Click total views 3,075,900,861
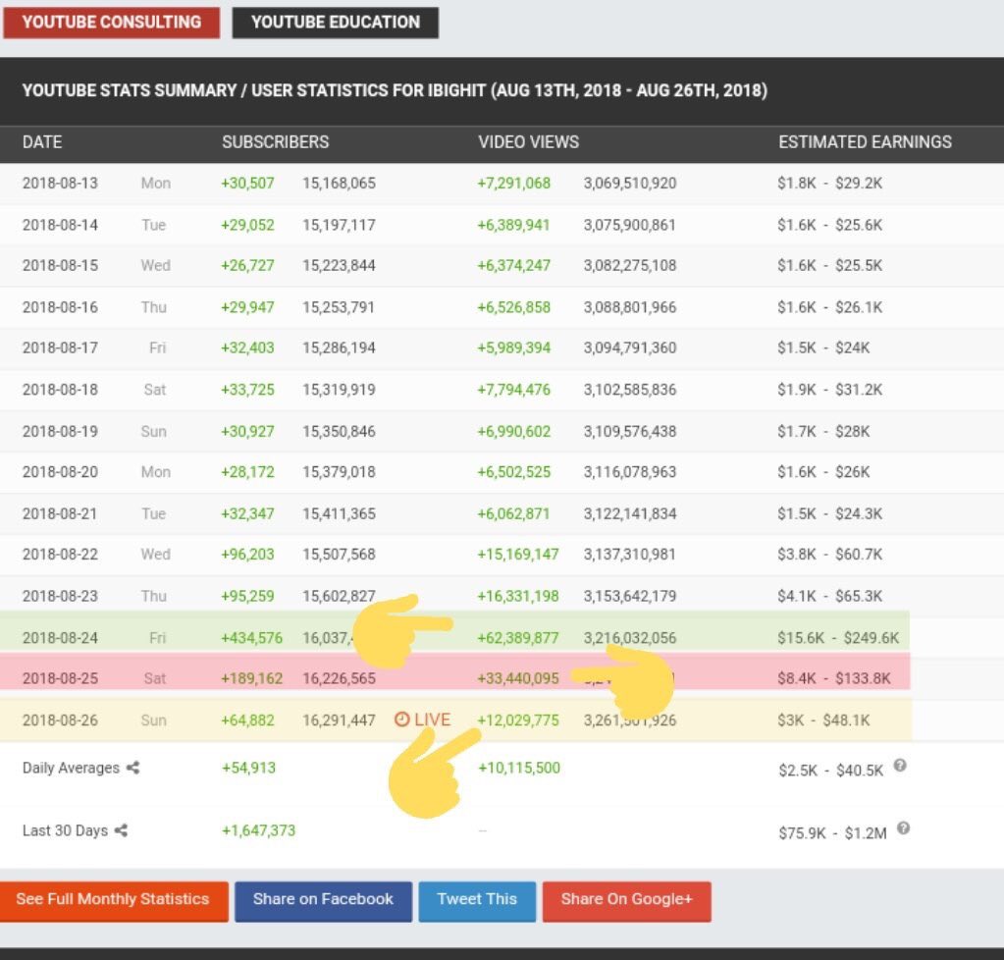 tap(629, 225)
